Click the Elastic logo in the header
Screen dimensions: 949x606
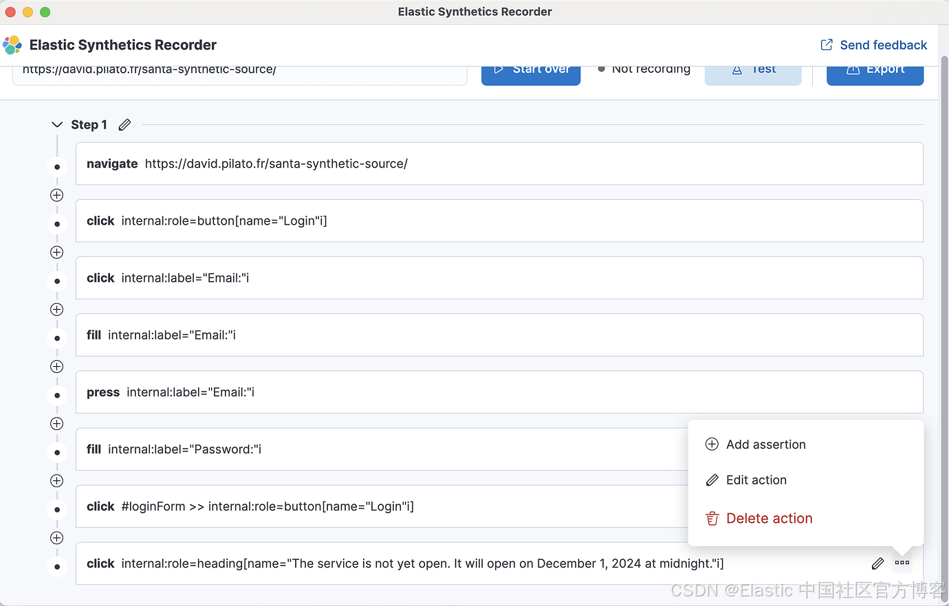click(x=12, y=45)
